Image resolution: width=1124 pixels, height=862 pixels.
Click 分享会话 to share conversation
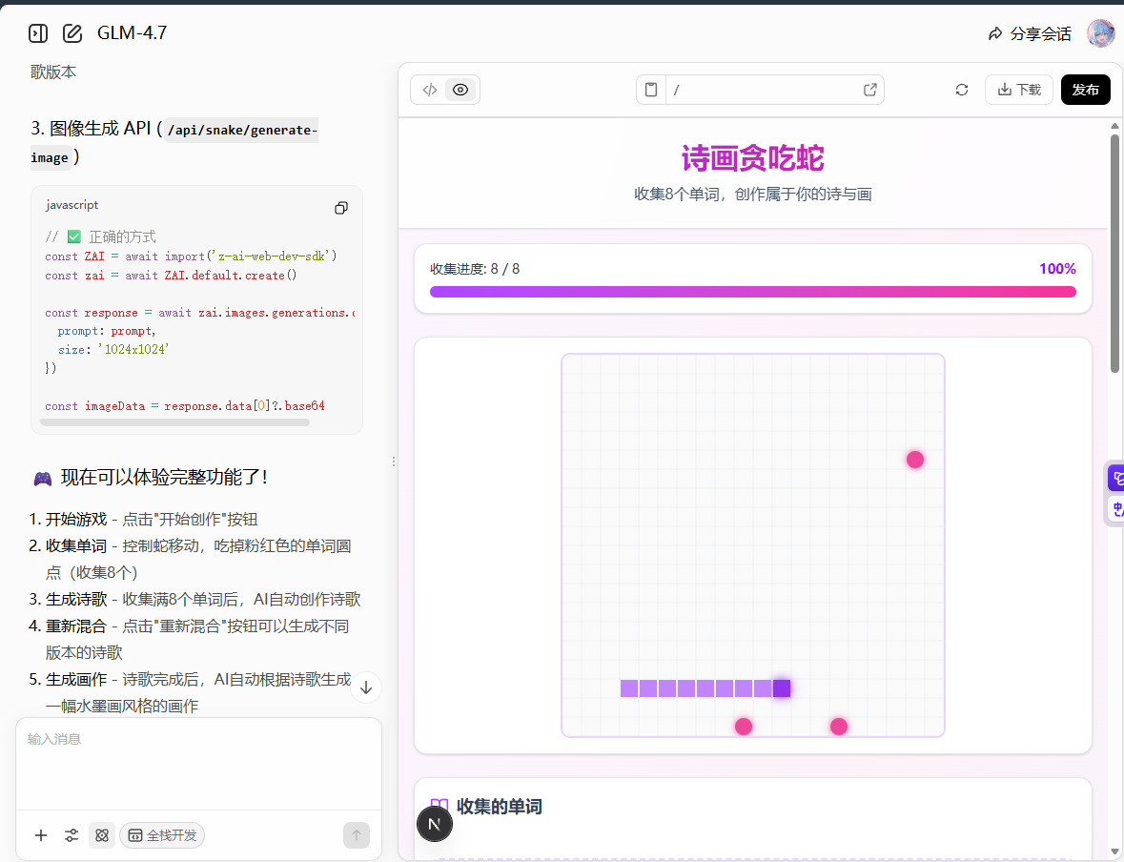tap(1030, 33)
